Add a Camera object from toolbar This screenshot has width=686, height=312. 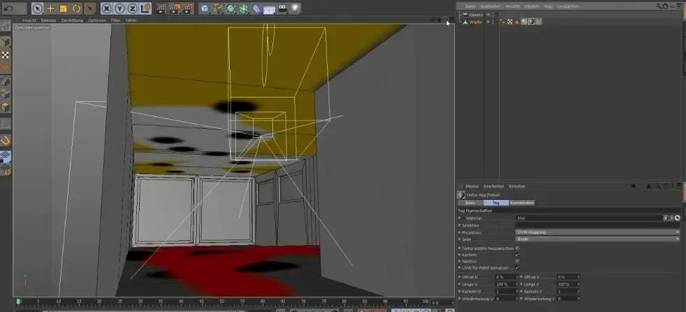283,8
